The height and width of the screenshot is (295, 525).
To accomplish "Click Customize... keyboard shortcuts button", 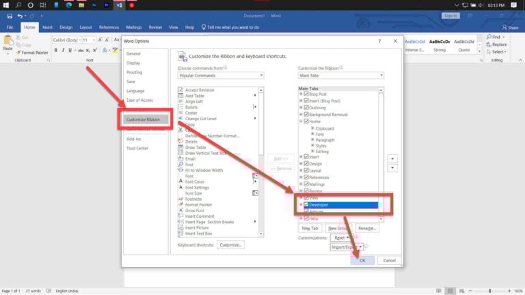I will click(x=230, y=245).
